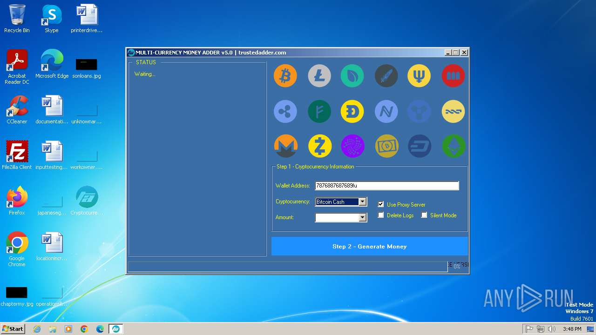Click the Step 2 - Generate Money button
Image resolution: width=596 pixels, height=335 pixels.
click(370, 246)
